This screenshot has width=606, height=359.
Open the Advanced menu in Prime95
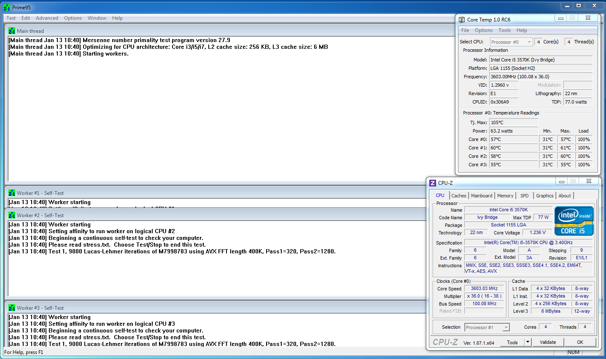point(47,18)
